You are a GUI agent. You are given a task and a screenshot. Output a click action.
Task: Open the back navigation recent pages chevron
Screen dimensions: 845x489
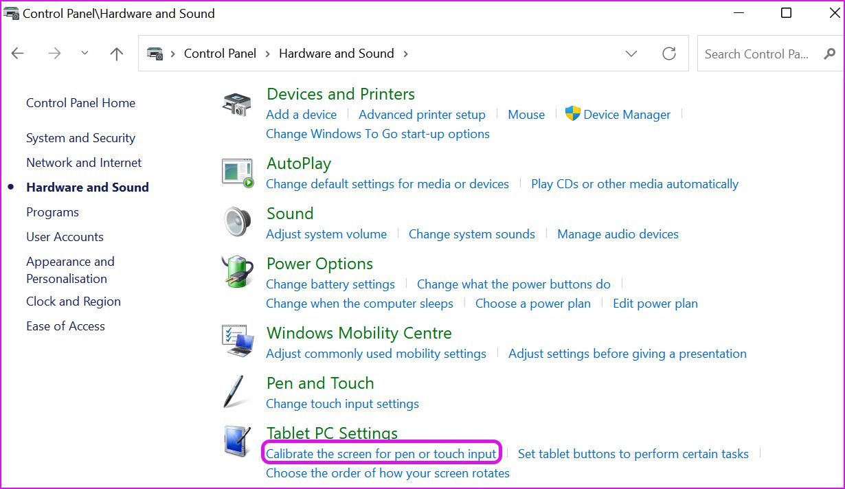84,53
